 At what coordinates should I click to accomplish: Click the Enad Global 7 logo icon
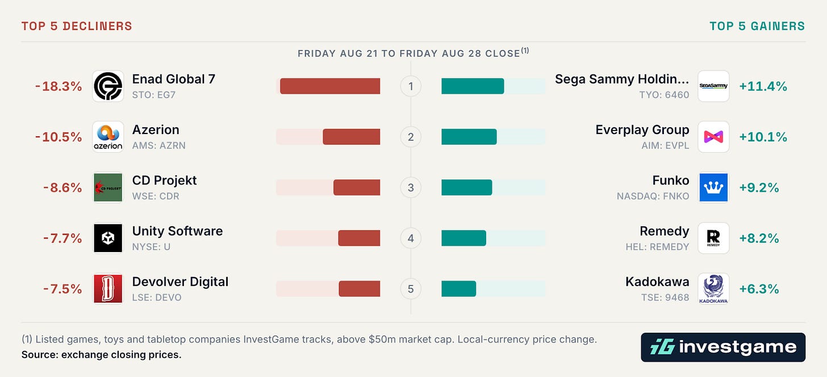pyautogui.click(x=108, y=86)
